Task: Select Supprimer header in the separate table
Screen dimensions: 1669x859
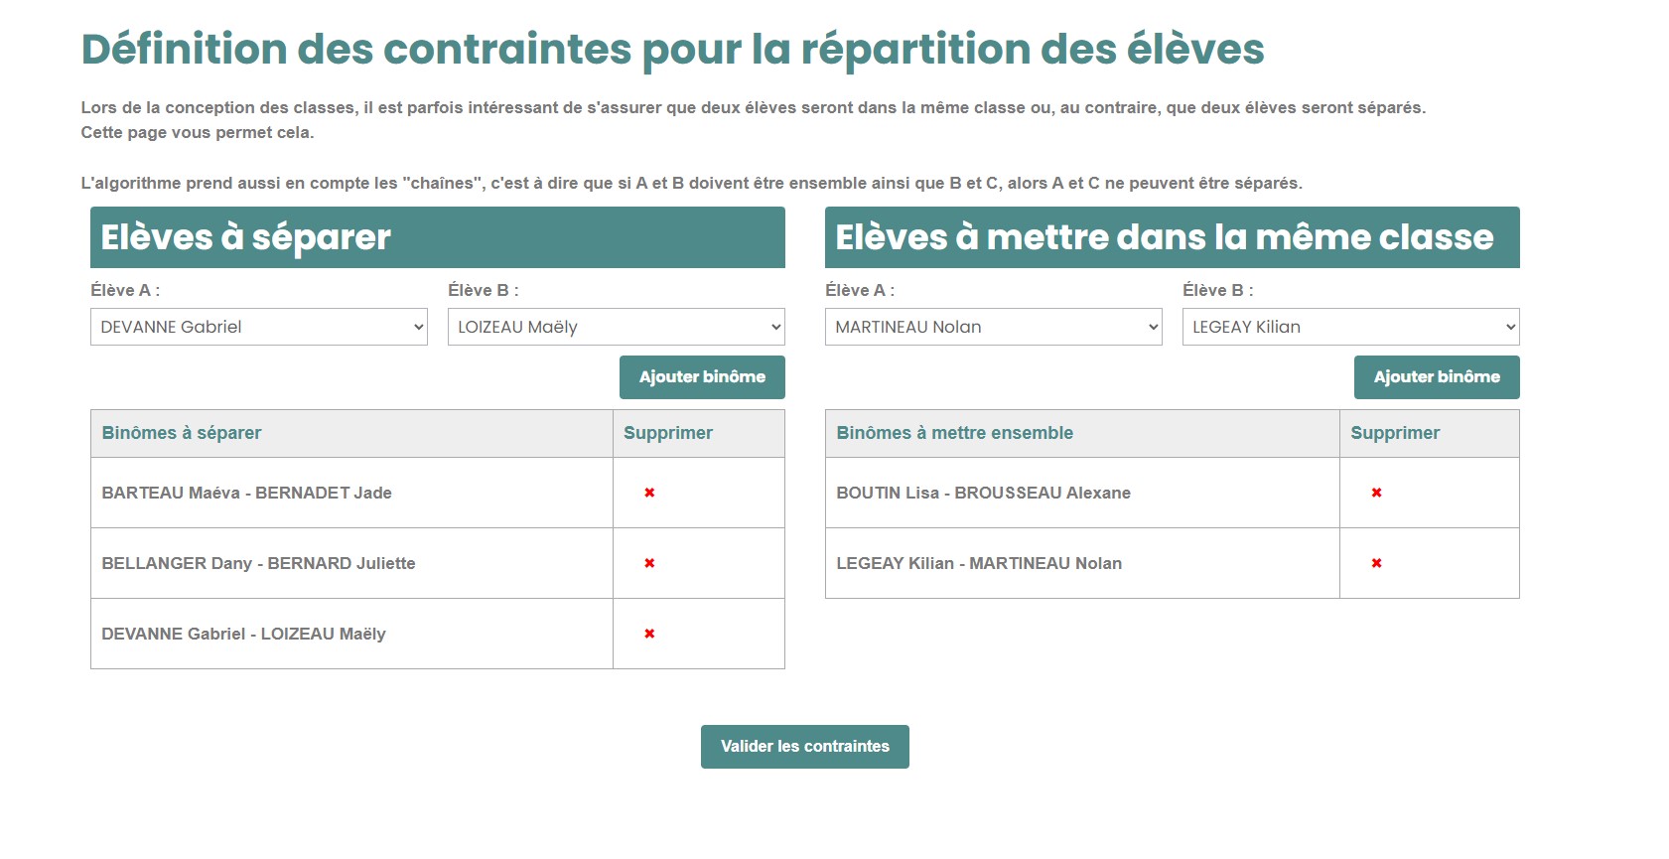Action: (x=668, y=433)
